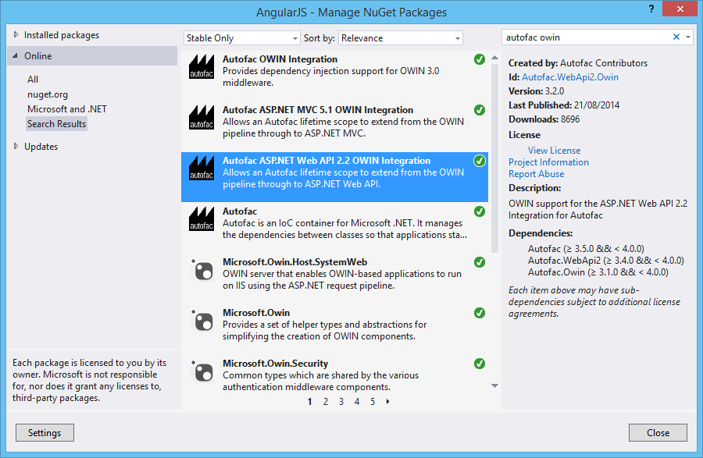The image size is (703, 458).
Task: Open page 2 of results
Action: pos(326,402)
